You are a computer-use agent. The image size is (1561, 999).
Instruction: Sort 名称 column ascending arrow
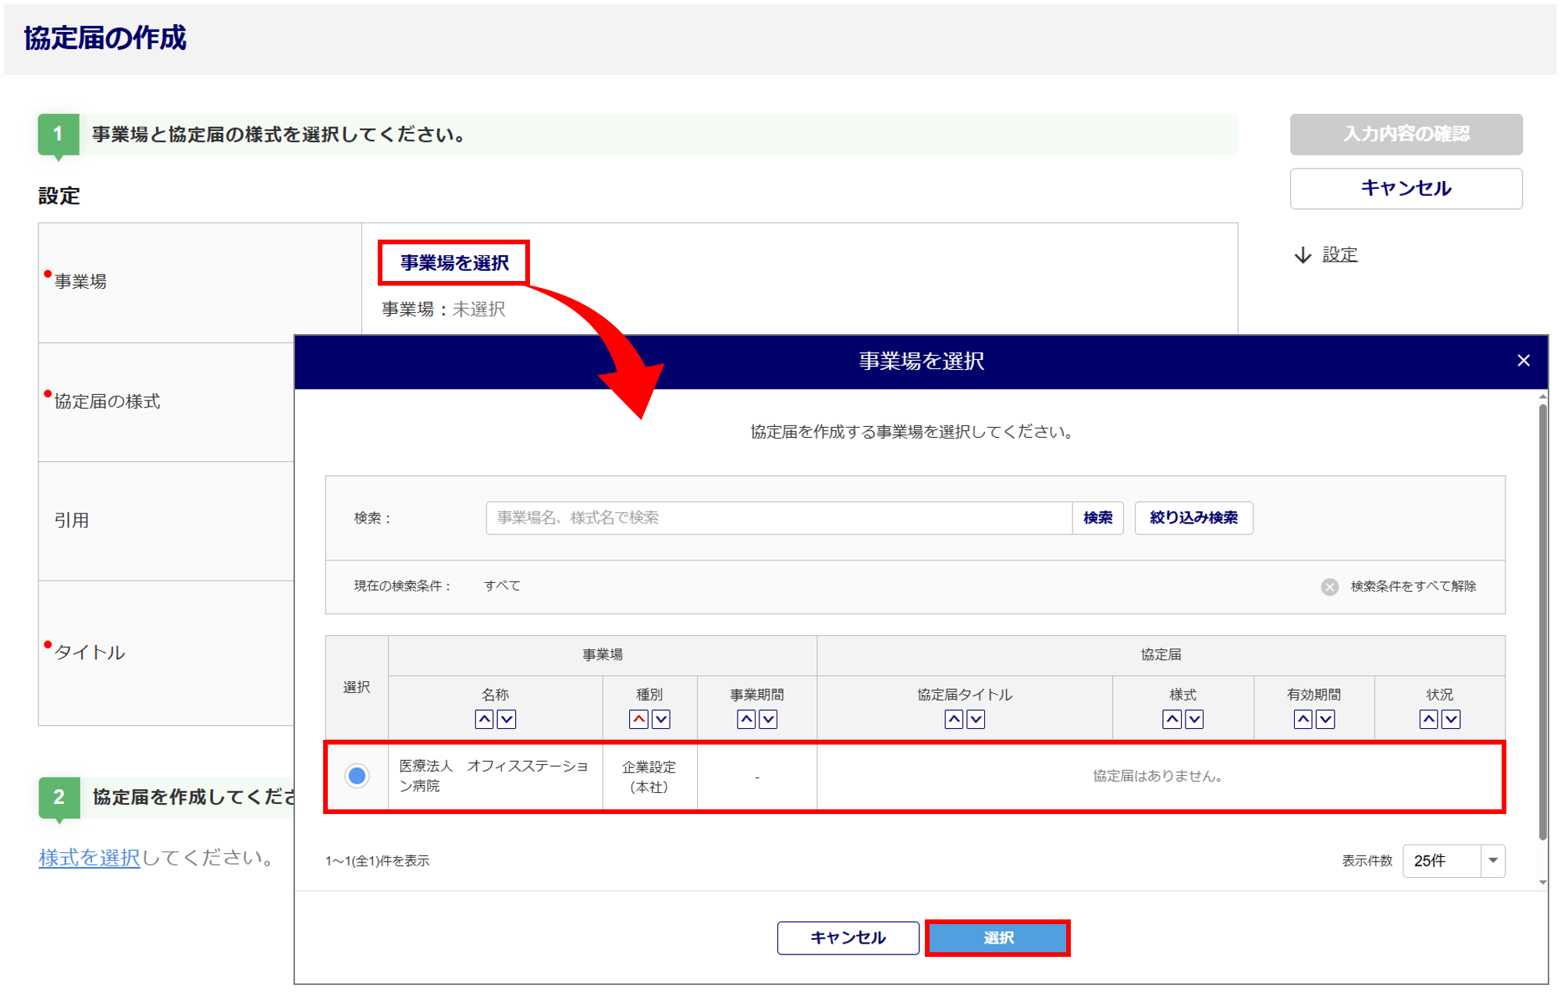(484, 719)
